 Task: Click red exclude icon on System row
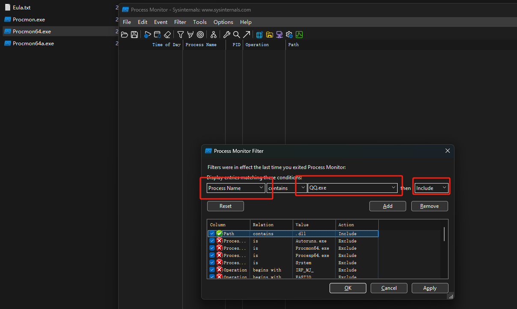pyautogui.click(x=220, y=262)
